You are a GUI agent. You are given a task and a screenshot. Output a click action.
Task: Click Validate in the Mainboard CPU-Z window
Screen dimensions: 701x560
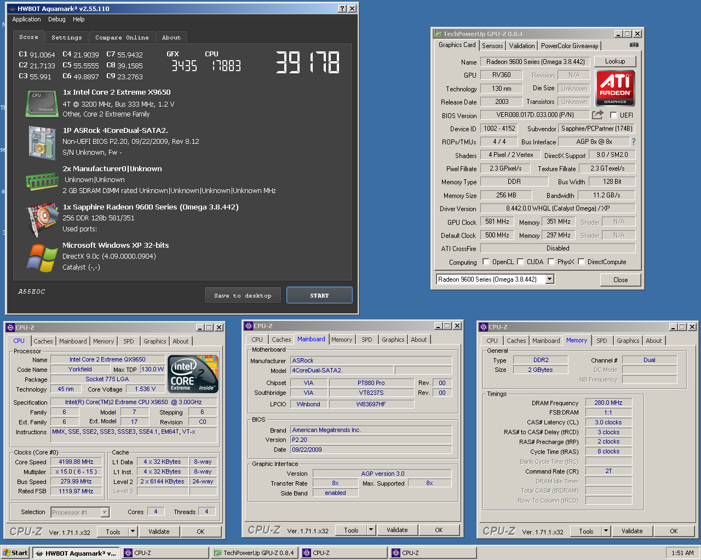pos(397,530)
